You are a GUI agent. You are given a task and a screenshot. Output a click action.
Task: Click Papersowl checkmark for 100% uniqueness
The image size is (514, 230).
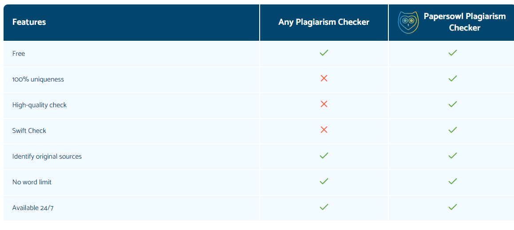point(453,78)
